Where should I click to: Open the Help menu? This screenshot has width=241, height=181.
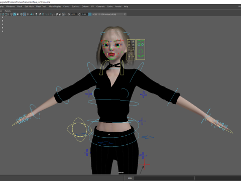[126, 7]
